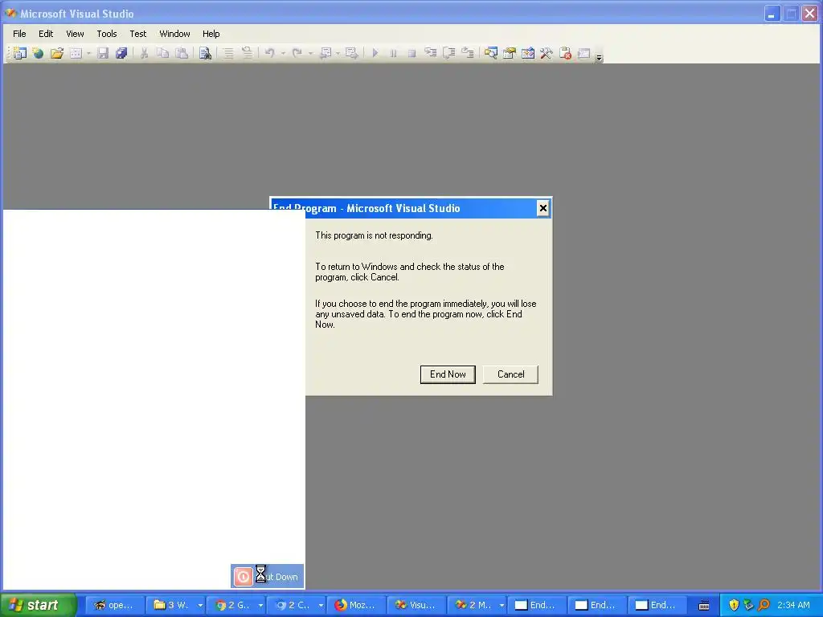Viewport: 823px width, 617px height.
Task: Click the Step Out icon
Action: [x=468, y=53]
